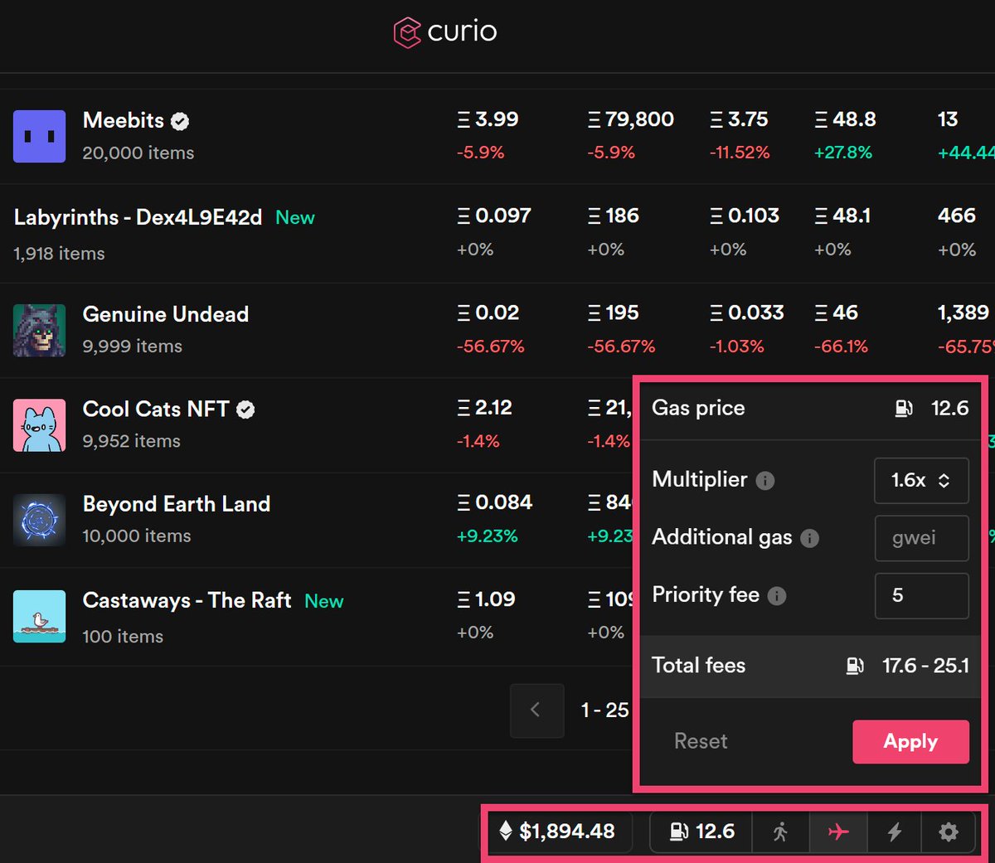Click the gas pump icon beside Gas price

pos(904,408)
